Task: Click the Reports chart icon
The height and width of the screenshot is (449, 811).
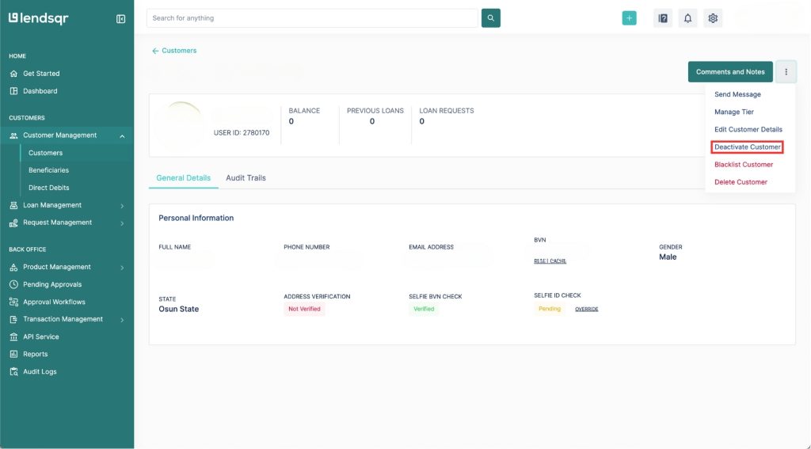Action: click(x=14, y=354)
